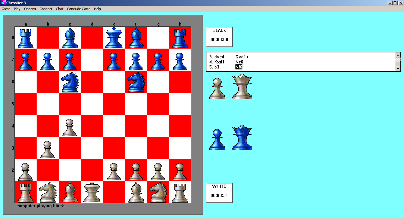This screenshot has width=404, height=219.
Task: Select the white knight on b1
Action: pos(48,192)
